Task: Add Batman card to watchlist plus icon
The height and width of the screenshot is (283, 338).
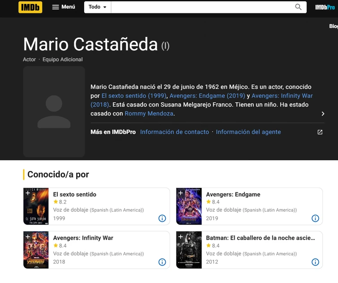Action: [x=181, y=237]
